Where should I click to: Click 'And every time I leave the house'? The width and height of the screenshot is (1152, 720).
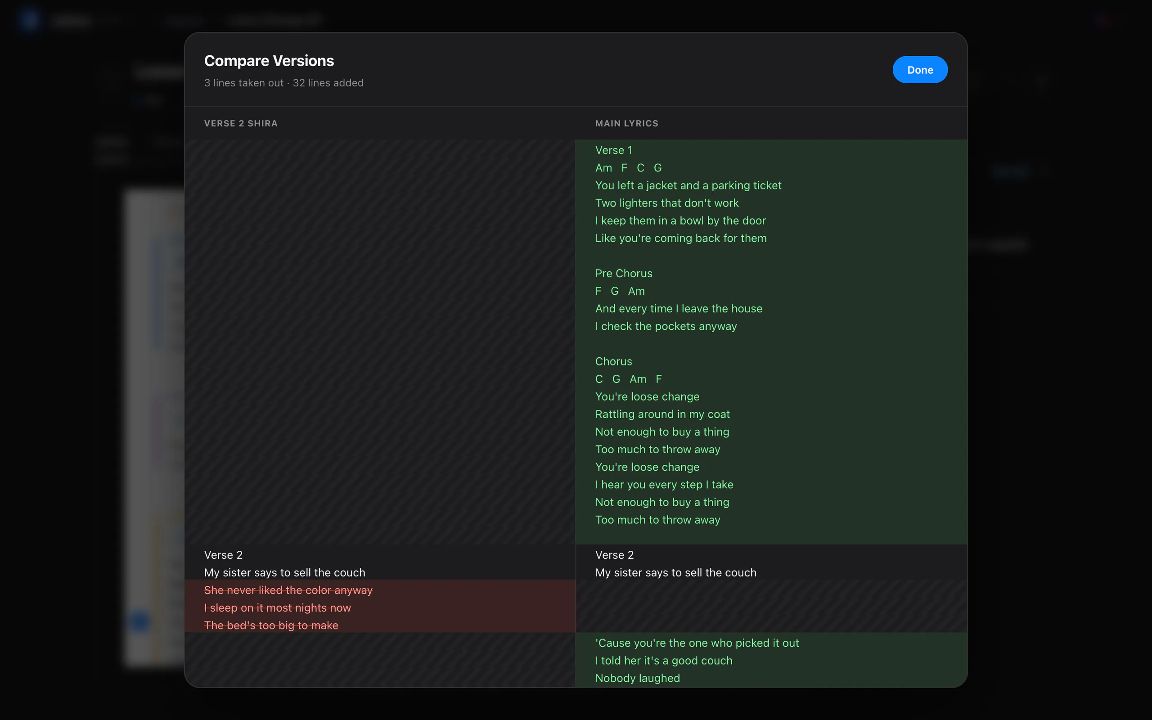(678, 309)
